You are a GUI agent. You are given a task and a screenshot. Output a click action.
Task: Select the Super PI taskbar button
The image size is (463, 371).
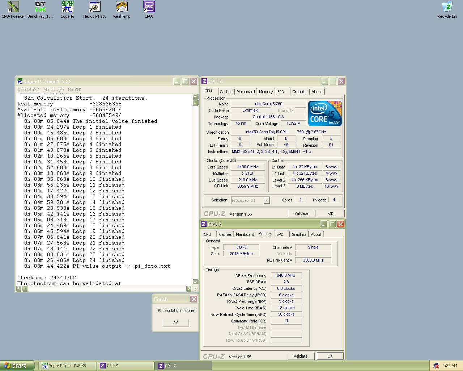pyautogui.click(x=67, y=366)
